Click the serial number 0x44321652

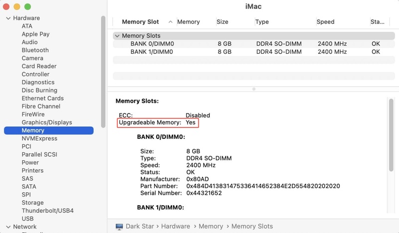click(204, 193)
